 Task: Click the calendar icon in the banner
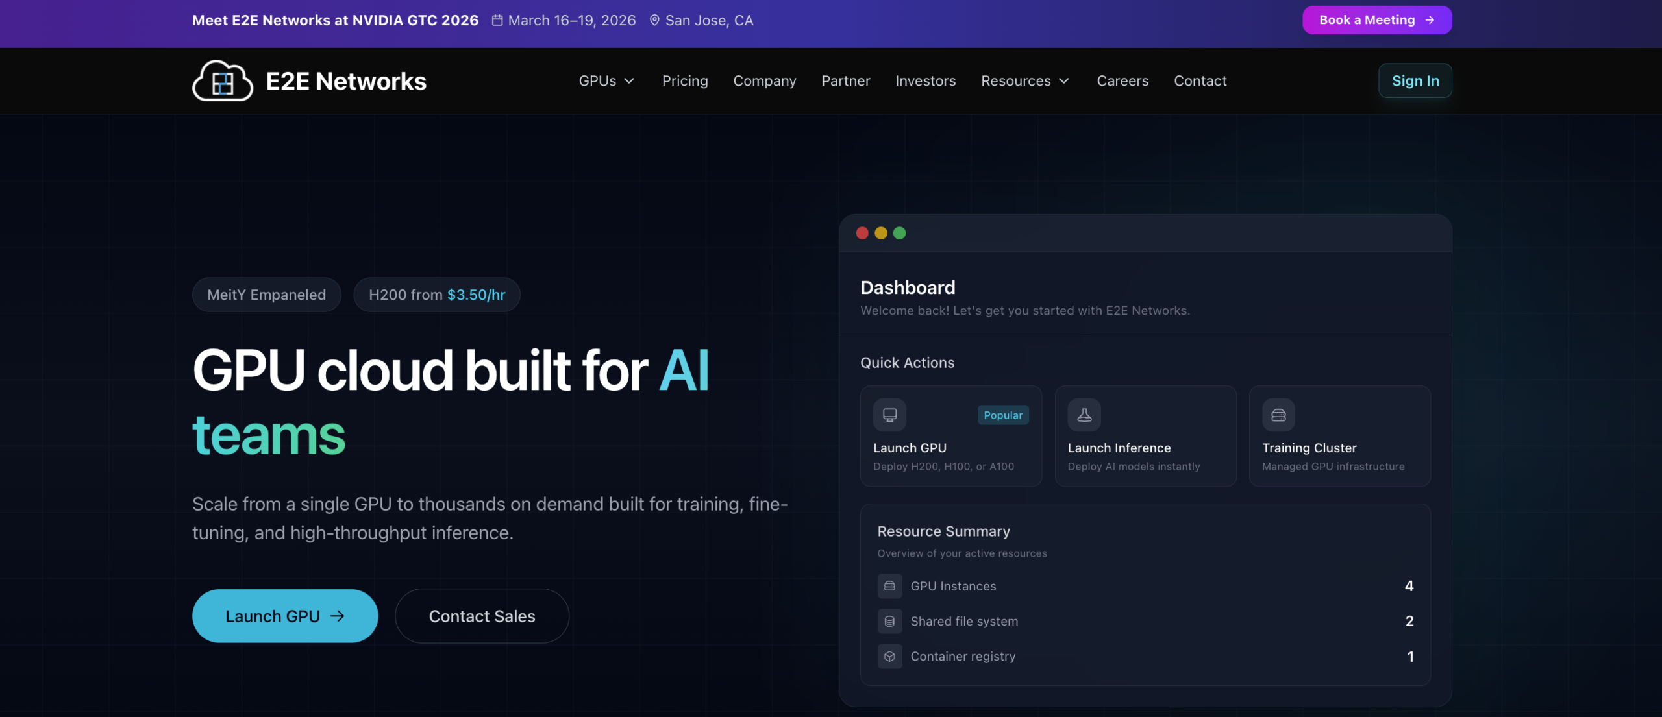(x=497, y=20)
